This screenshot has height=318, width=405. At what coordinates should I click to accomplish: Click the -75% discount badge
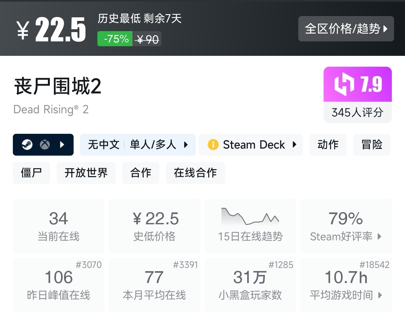click(115, 39)
